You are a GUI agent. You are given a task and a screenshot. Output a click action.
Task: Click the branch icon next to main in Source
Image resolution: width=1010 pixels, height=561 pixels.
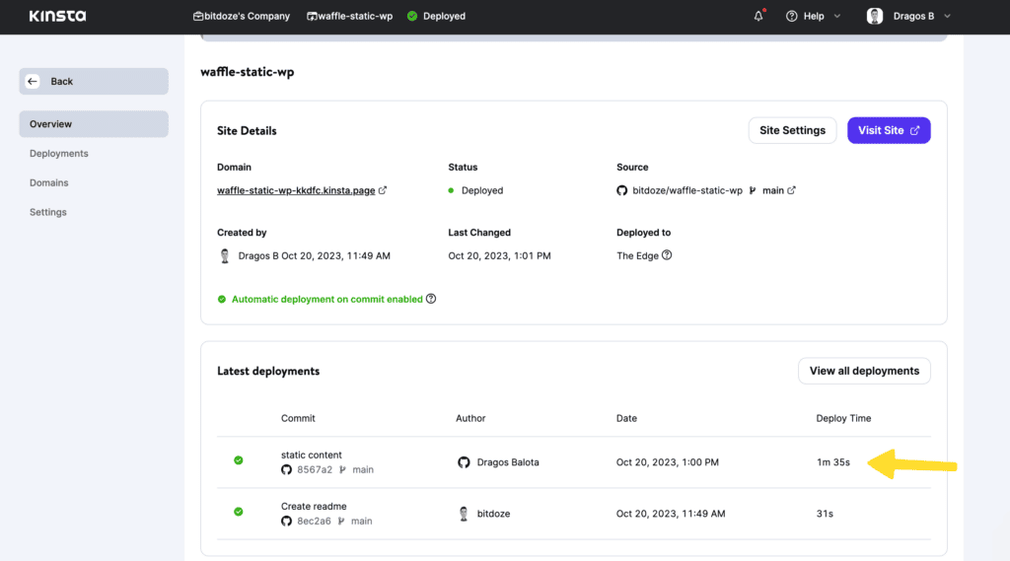pos(753,190)
